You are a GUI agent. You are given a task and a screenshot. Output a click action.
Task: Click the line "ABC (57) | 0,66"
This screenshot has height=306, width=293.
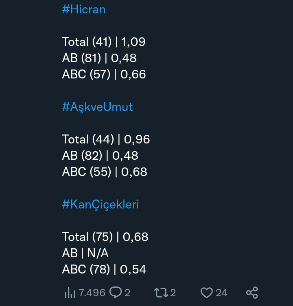(104, 74)
